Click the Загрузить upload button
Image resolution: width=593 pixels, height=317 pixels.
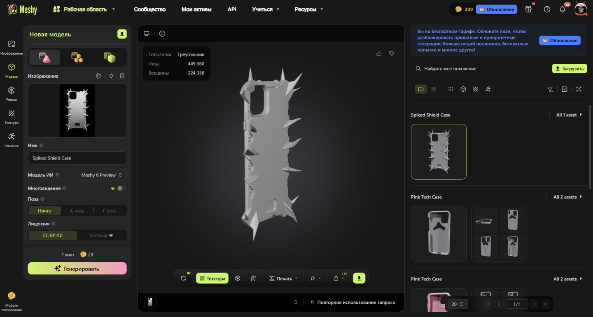point(570,69)
